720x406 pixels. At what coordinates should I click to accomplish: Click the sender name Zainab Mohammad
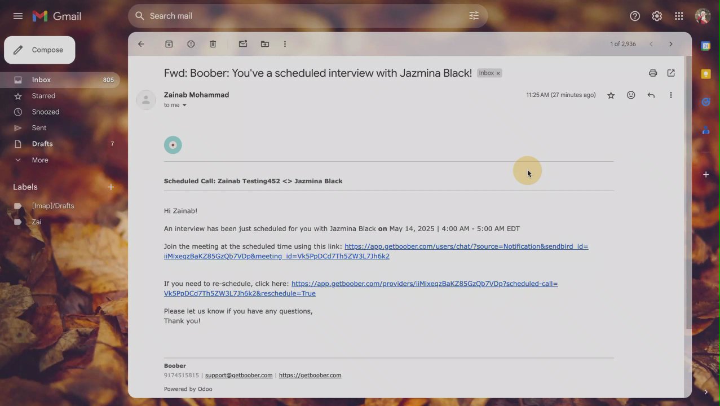196,95
